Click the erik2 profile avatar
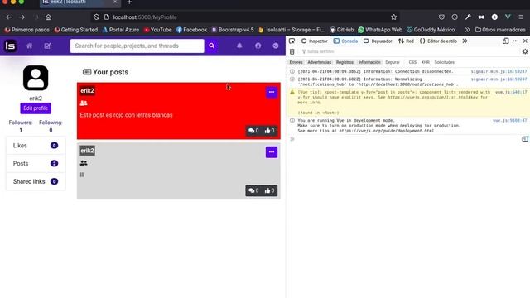Viewport: 530px width, 298px height. tap(36, 78)
